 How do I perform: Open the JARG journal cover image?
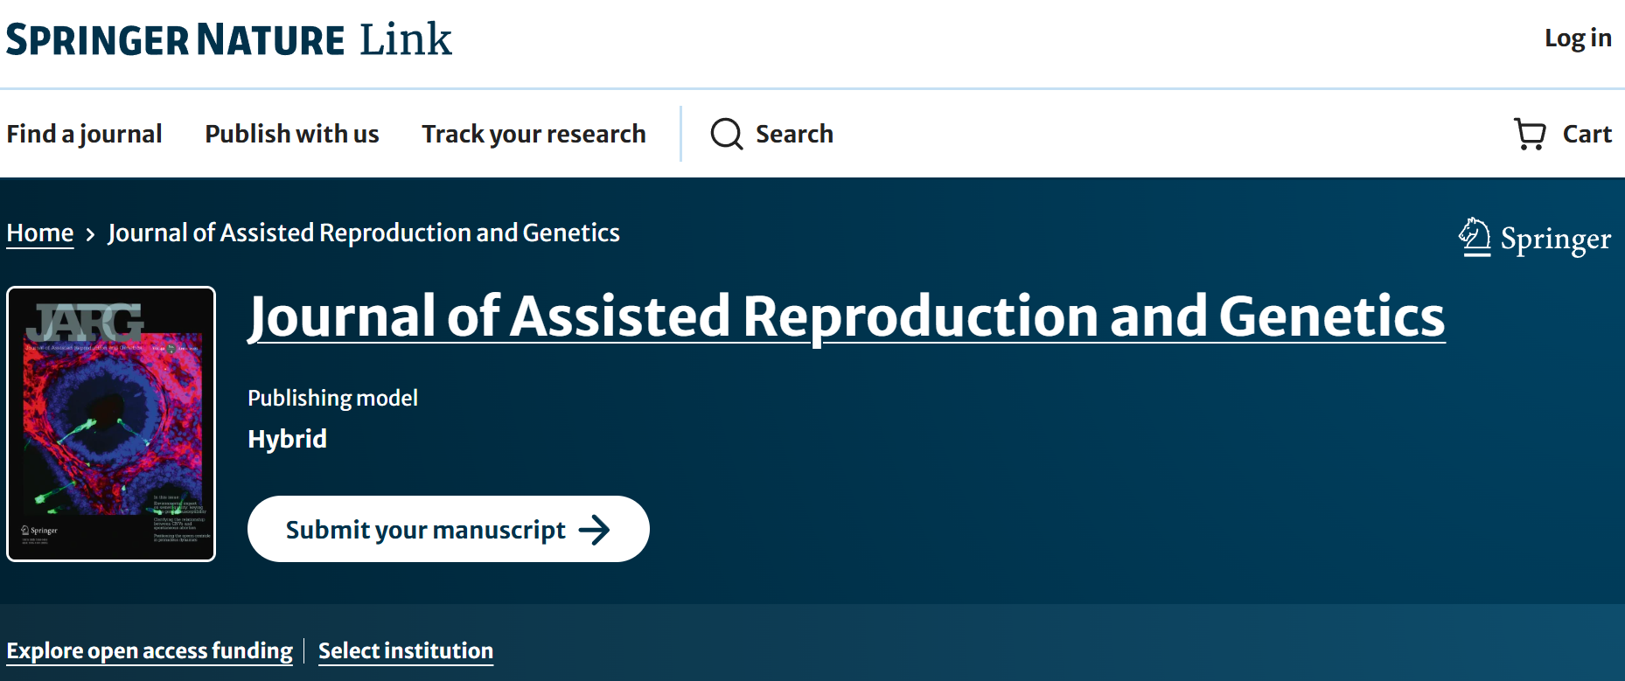click(111, 424)
